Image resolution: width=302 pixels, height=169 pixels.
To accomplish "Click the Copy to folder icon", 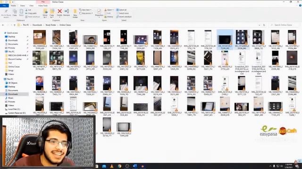I will [x=52, y=11].
